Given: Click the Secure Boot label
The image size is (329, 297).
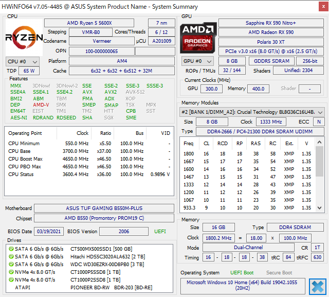Looking at the screenshot, I should (x=279, y=273).
